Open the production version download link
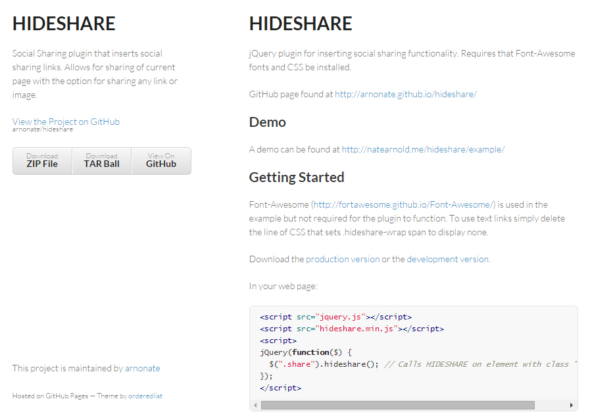 (343, 259)
